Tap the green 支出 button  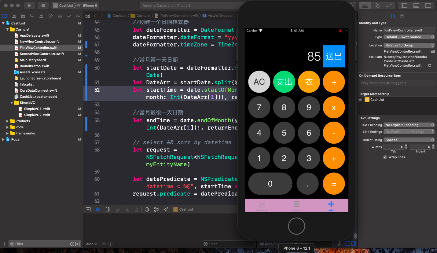(284, 82)
